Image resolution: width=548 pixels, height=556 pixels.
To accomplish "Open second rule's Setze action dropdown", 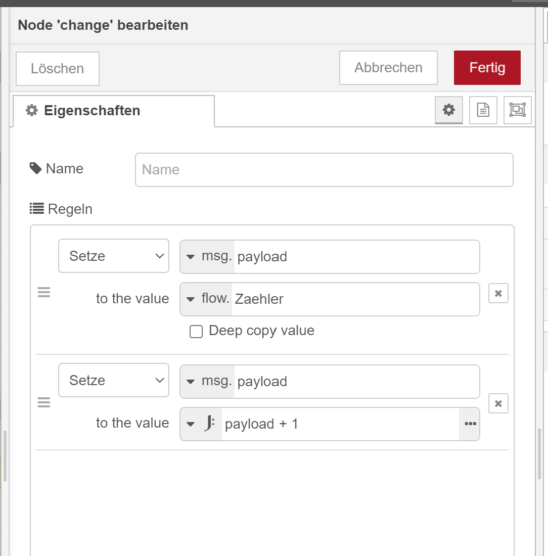I will (114, 380).
